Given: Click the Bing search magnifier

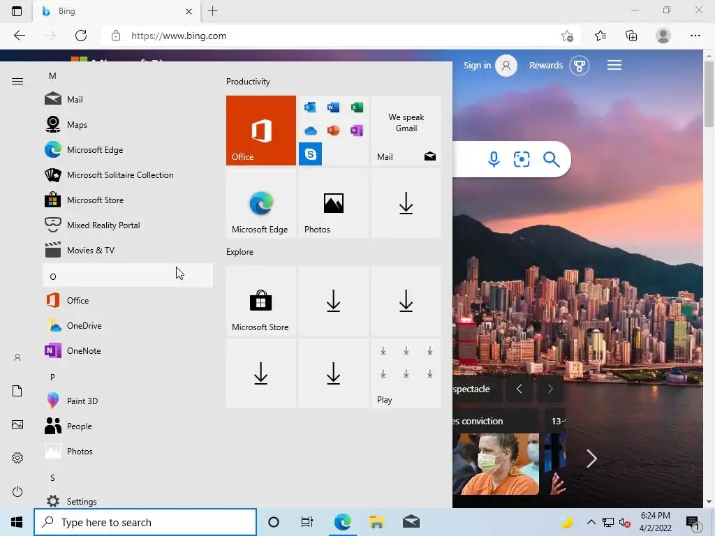Looking at the screenshot, I should [x=552, y=160].
